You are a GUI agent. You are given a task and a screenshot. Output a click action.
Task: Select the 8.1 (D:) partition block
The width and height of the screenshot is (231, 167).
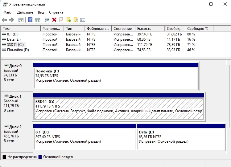coord(85,137)
